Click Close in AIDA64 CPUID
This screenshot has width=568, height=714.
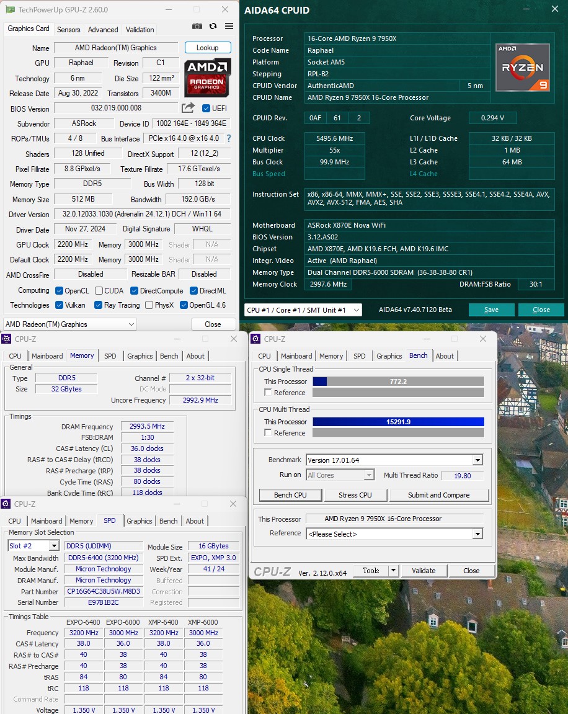541,310
